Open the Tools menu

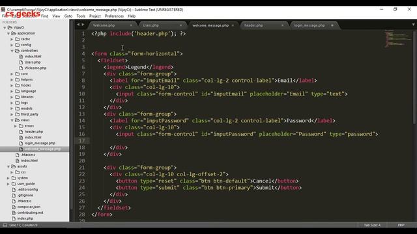(x=81, y=16)
